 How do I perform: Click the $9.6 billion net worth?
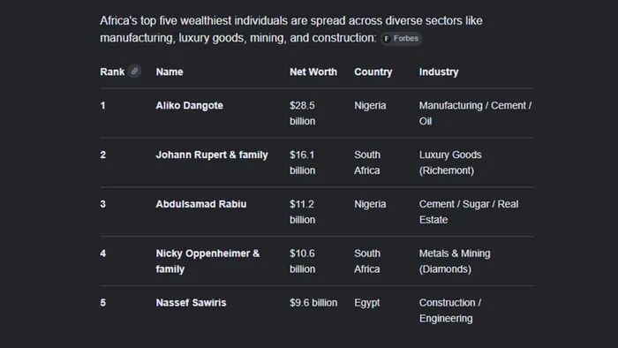313,303
